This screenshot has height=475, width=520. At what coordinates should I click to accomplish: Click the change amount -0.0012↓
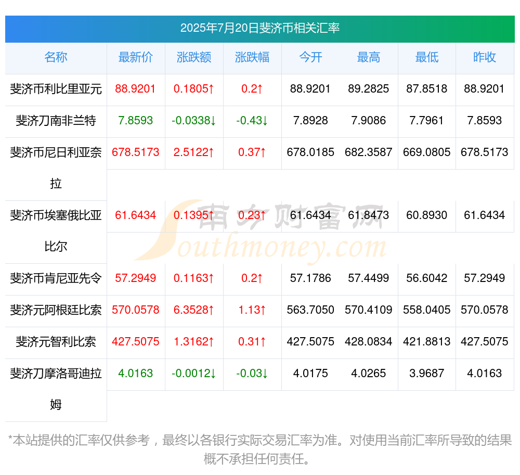(193, 373)
